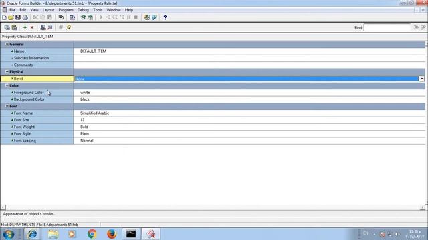Select the Background Color property

coord(37,99)
